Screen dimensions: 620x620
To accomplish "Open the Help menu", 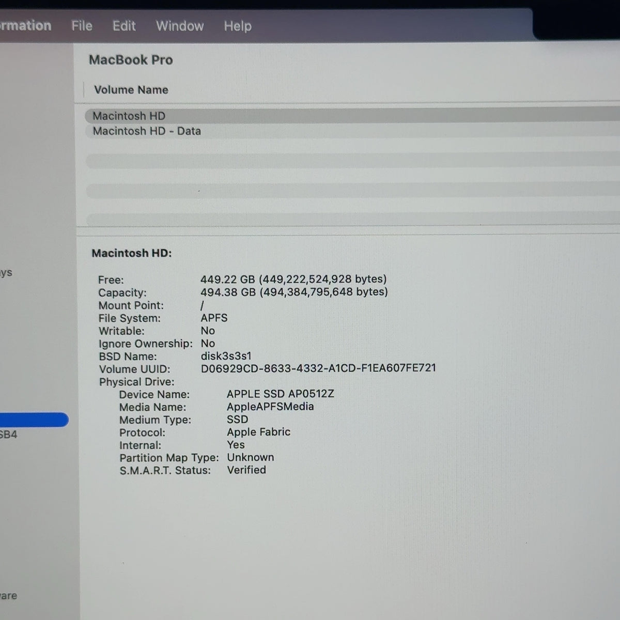I will pos(238,26).
